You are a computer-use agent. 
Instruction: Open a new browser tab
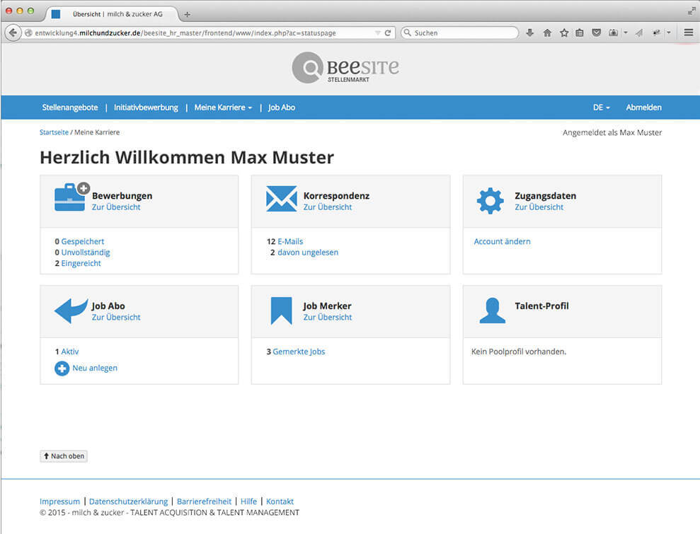point(187,14)
